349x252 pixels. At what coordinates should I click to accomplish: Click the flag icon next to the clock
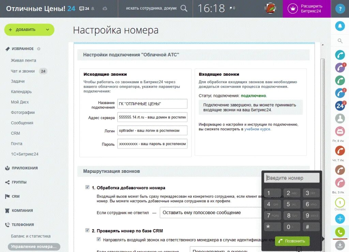coord(231,8)
